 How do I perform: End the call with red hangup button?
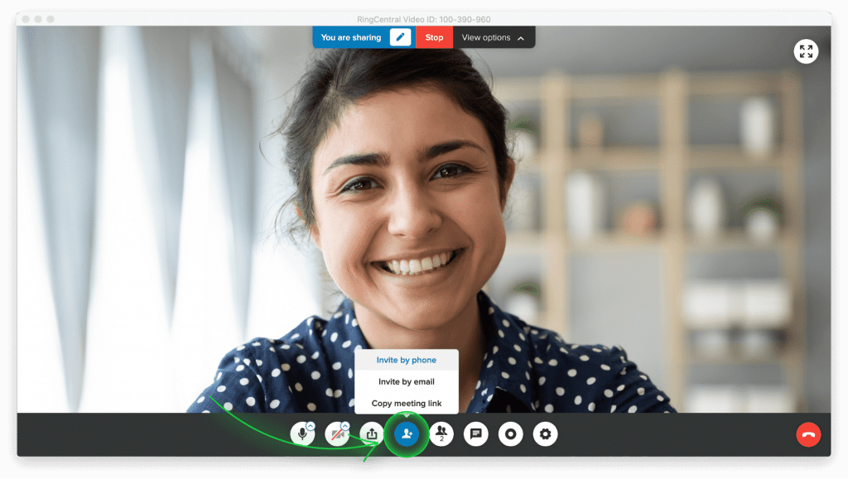tap(807, 434)
